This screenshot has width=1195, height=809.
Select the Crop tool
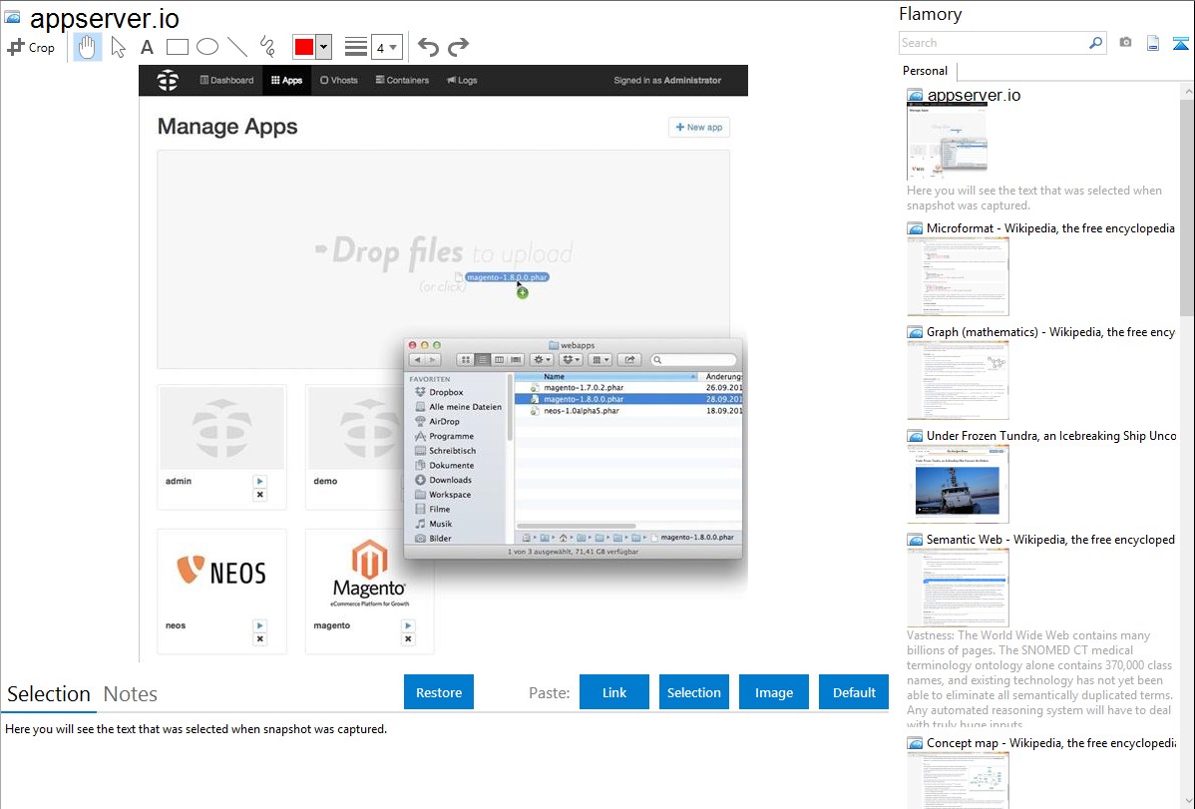tap(31, 47)
